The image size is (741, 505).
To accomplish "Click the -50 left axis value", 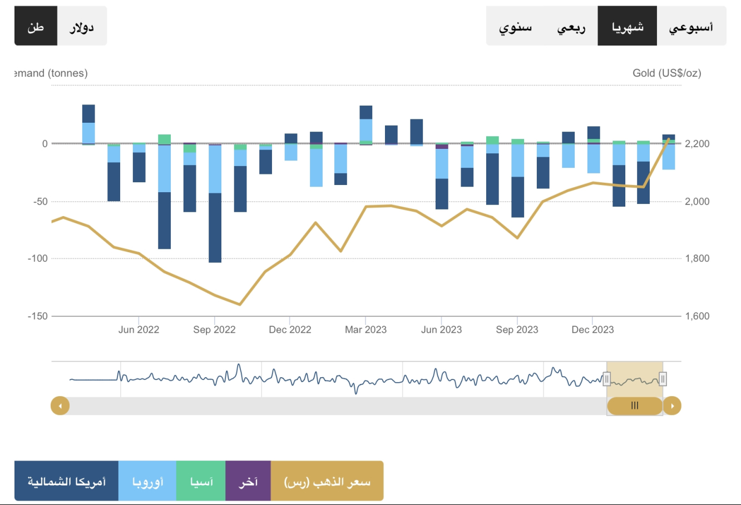I will tap(41, 201).
